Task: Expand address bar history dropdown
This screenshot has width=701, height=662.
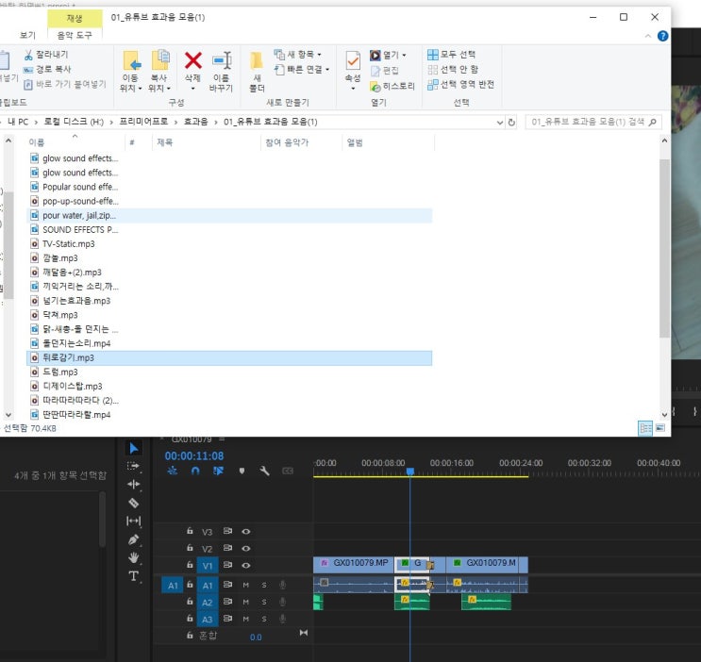Action: [x=500, y=122]
